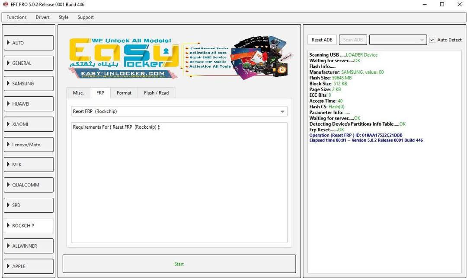Expand the SAMSUNG category
This screenshot has height=278, width=467.
pos(29,84)
